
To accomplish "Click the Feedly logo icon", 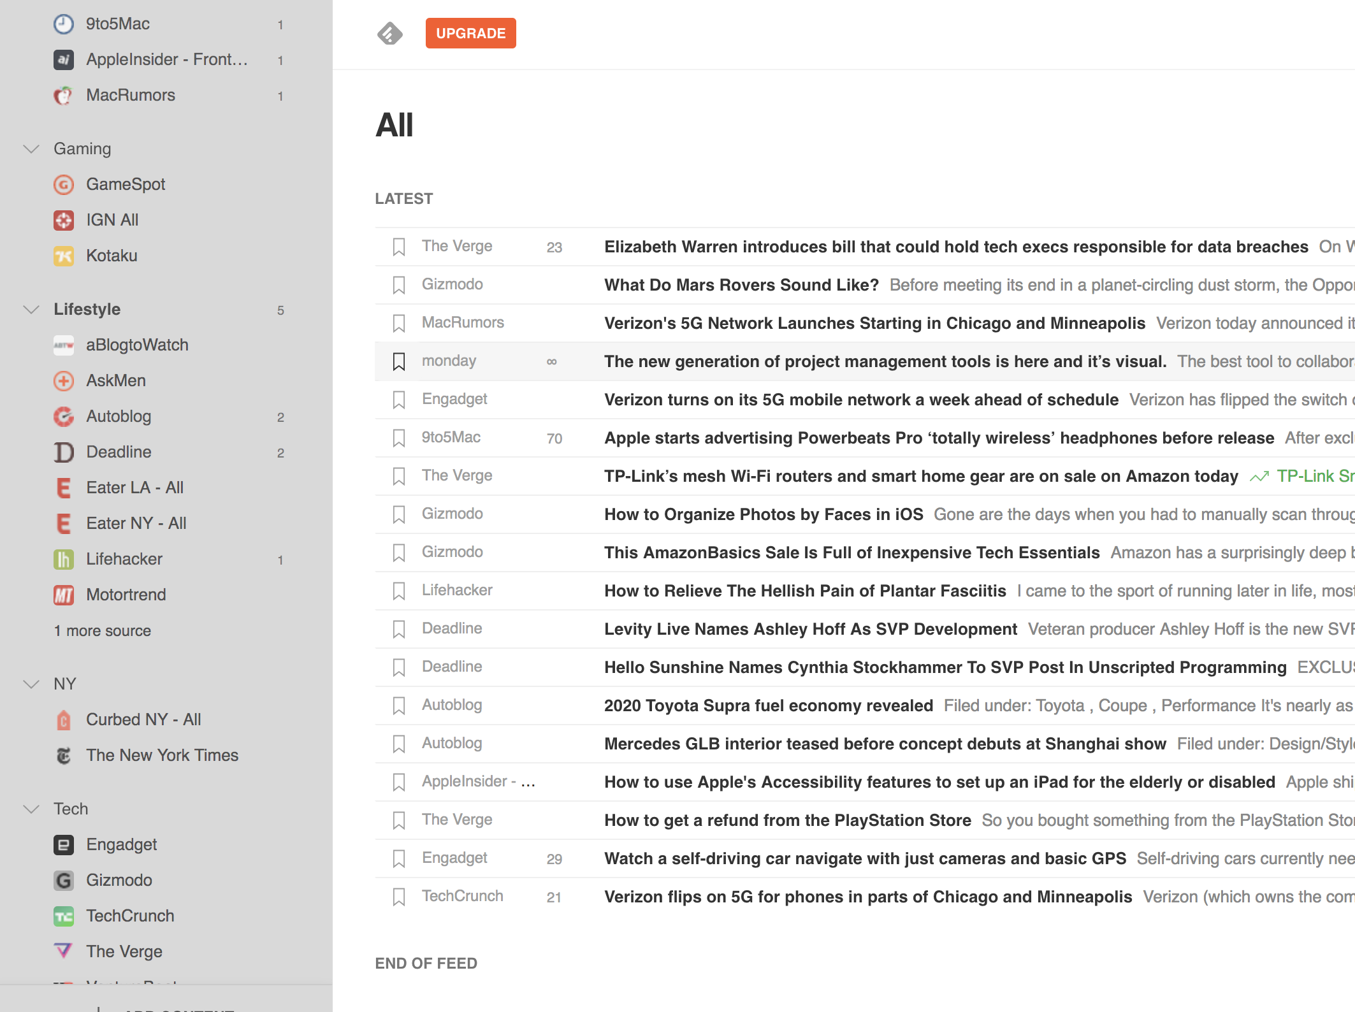I will (390, 33).
